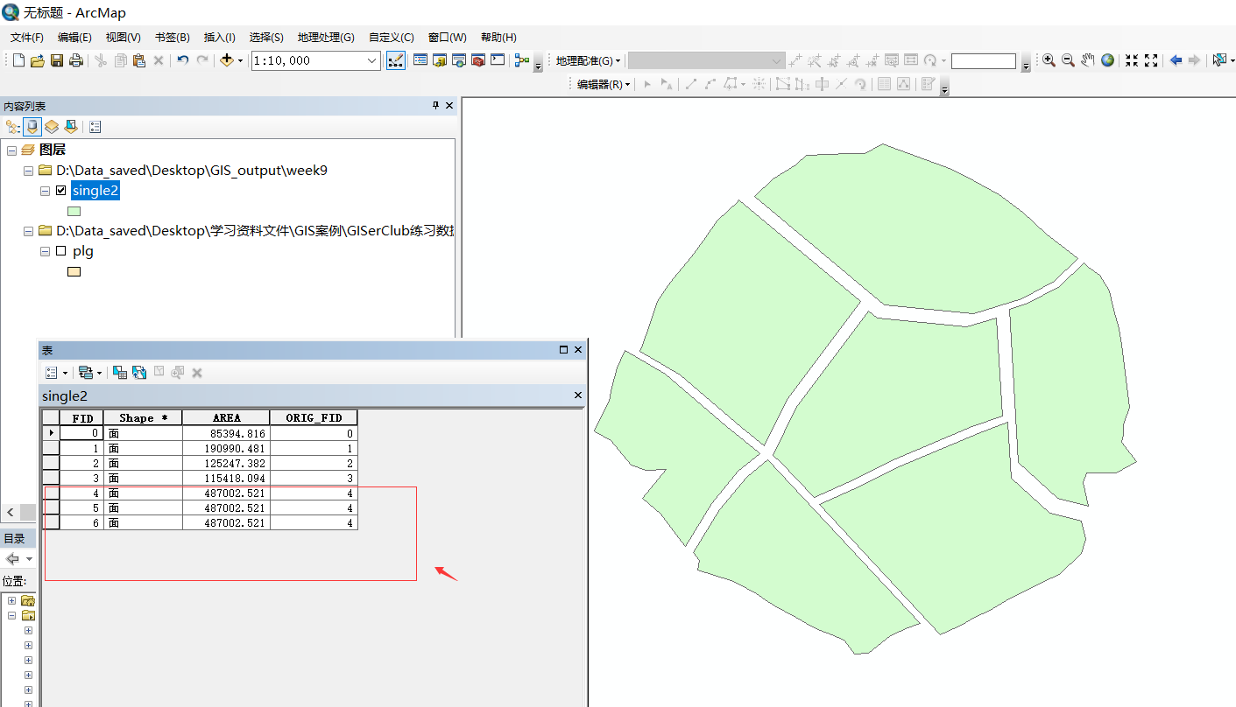Create a new map document
Screen dimensions: 1236x707
coord(18,60)
